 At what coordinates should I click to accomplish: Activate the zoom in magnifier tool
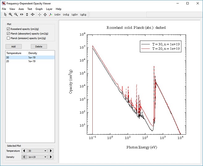pos(11,14)
